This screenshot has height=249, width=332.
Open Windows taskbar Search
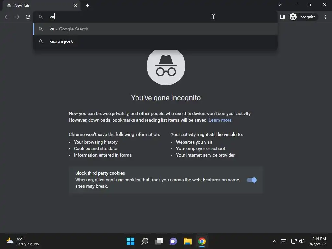[145, 241]
